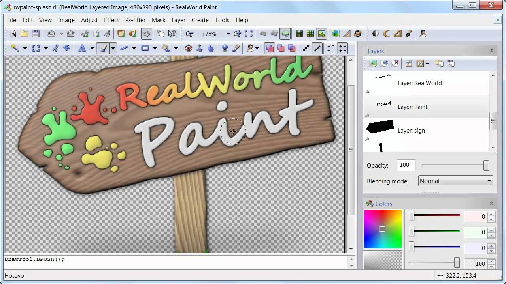Image resolution: width=506 pixels, height=284 pixels.
Task: Open the Ps-filter menu
Action: (x=135, y=20)
